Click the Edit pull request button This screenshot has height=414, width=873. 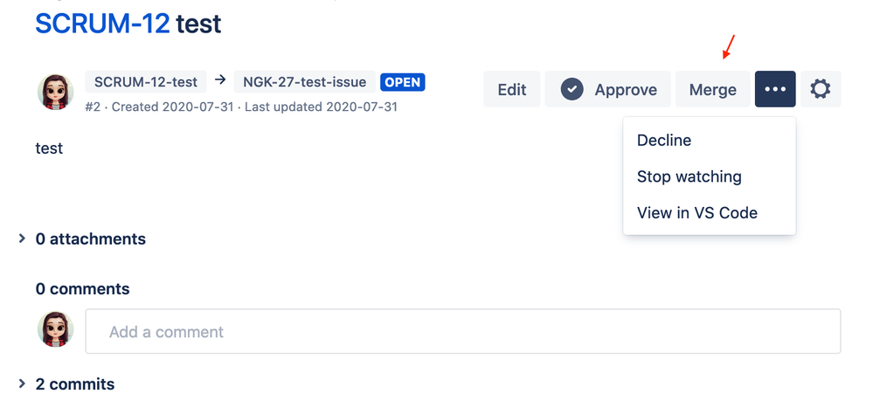coord(512,89)
